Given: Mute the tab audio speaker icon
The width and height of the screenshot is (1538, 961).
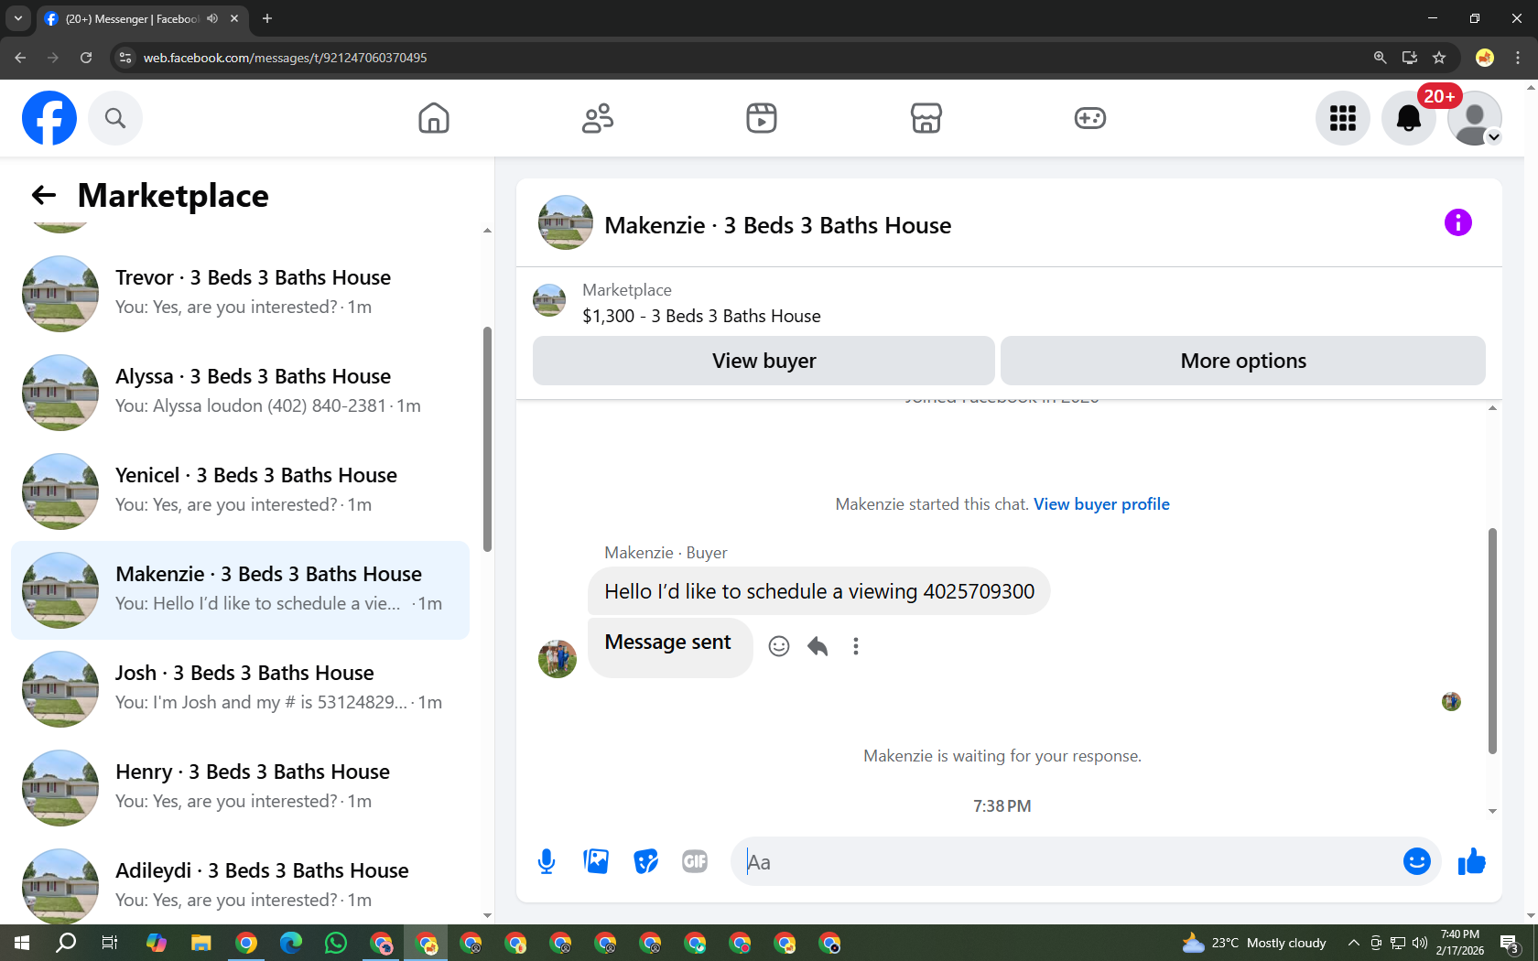Looking at the screenshot, I should click(212, 18).
